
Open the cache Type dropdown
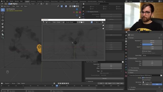click(x=111, y=71)
